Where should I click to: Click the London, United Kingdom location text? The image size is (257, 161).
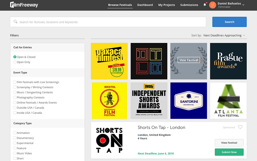154,135
